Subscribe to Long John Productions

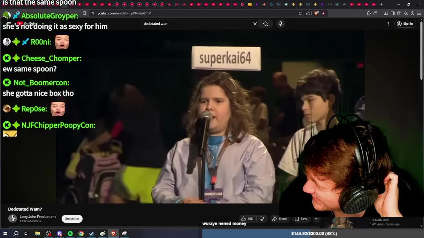pyautogui.click(x=72, y=218)
